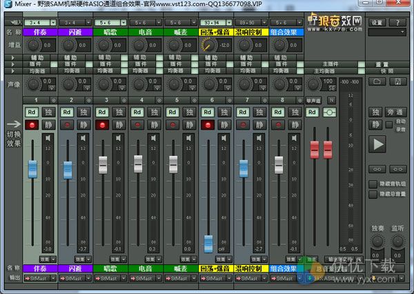Open input dropdown 89+90 on channel 7
The width and height of the screenshot is (414, 294).
[x=264, y=23]
